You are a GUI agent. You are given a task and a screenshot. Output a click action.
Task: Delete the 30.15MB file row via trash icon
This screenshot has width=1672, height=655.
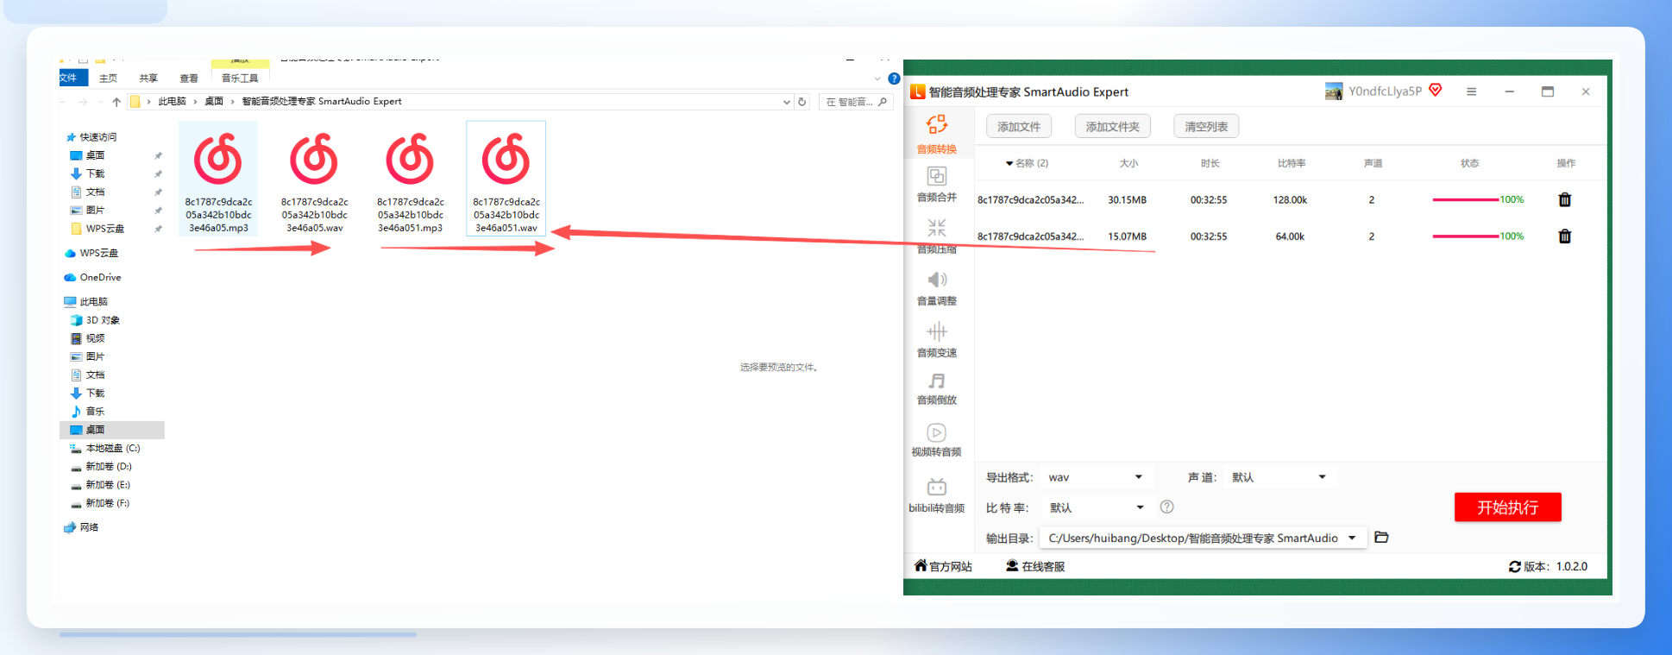coord(1564,200)
